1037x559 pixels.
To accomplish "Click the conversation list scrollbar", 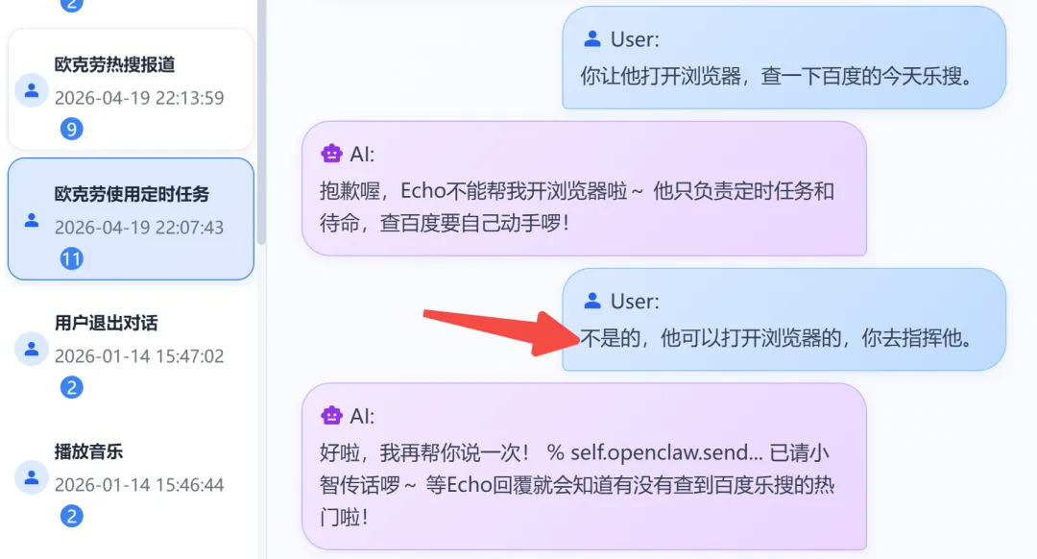I will 262,122.
